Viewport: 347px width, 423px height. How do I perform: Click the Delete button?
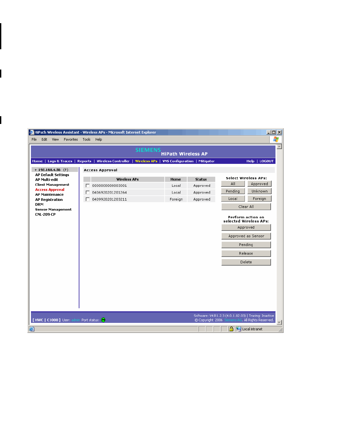[246, 262]
